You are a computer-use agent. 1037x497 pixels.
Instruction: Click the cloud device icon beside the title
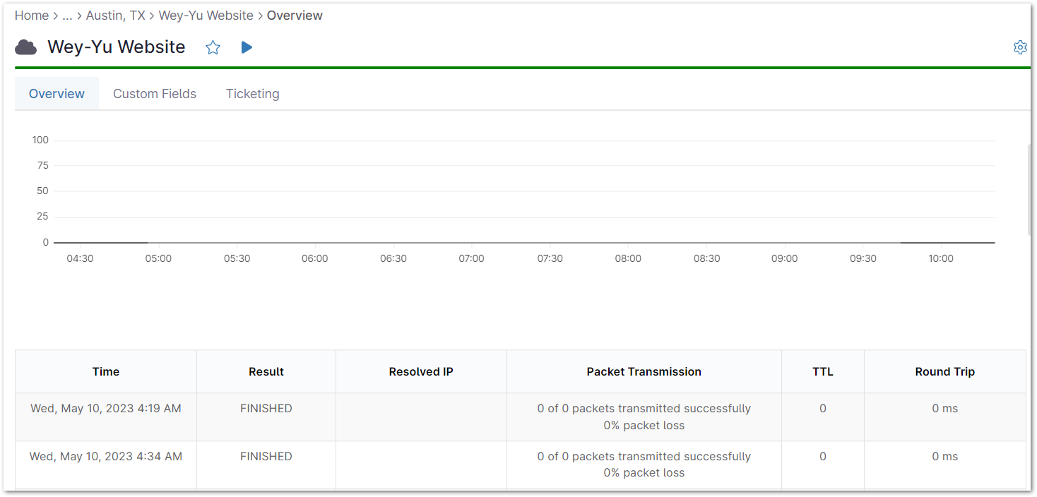(25, 47)
